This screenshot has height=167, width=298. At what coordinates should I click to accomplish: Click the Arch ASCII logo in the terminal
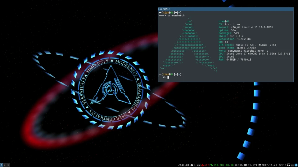[x=189, y=45]
